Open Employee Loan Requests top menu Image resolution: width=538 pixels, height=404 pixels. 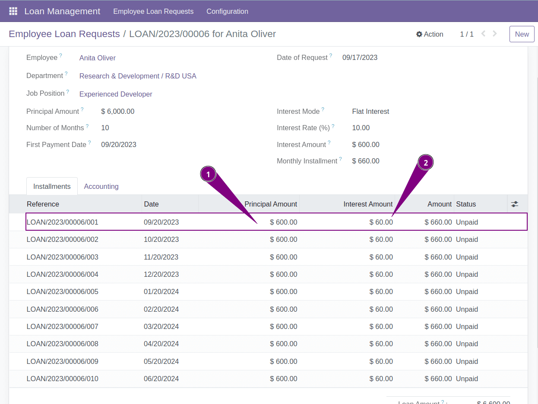153,11
